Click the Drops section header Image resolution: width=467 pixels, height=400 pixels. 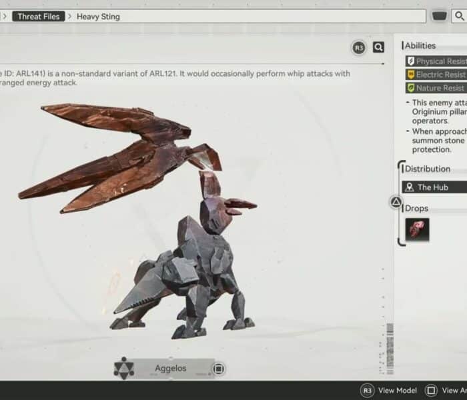click(416, 208)
